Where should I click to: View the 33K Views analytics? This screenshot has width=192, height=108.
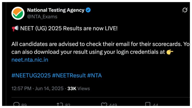coord(78,88)
